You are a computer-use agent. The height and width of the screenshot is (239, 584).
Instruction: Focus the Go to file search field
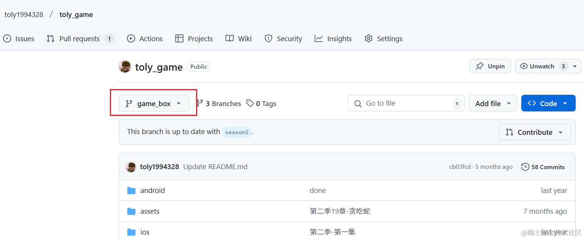(x=406, y=103)
